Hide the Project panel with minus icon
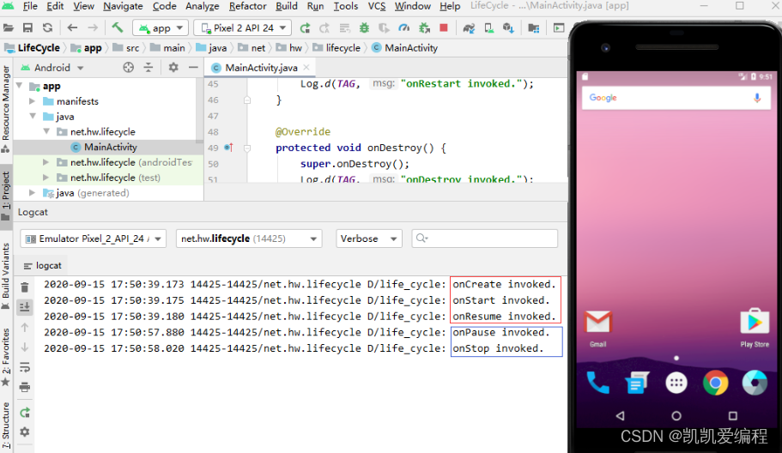The height and width of the screenshot is (453, 782). pos(193,67)
